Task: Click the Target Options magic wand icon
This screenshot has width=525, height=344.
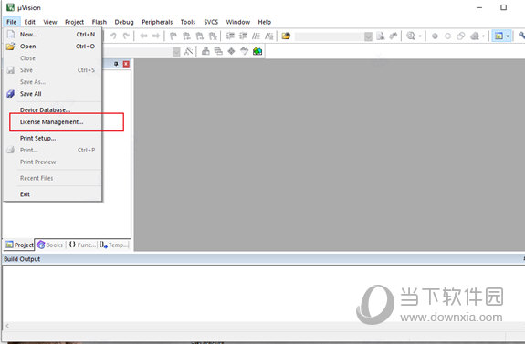Action: (x=188, y=51)
